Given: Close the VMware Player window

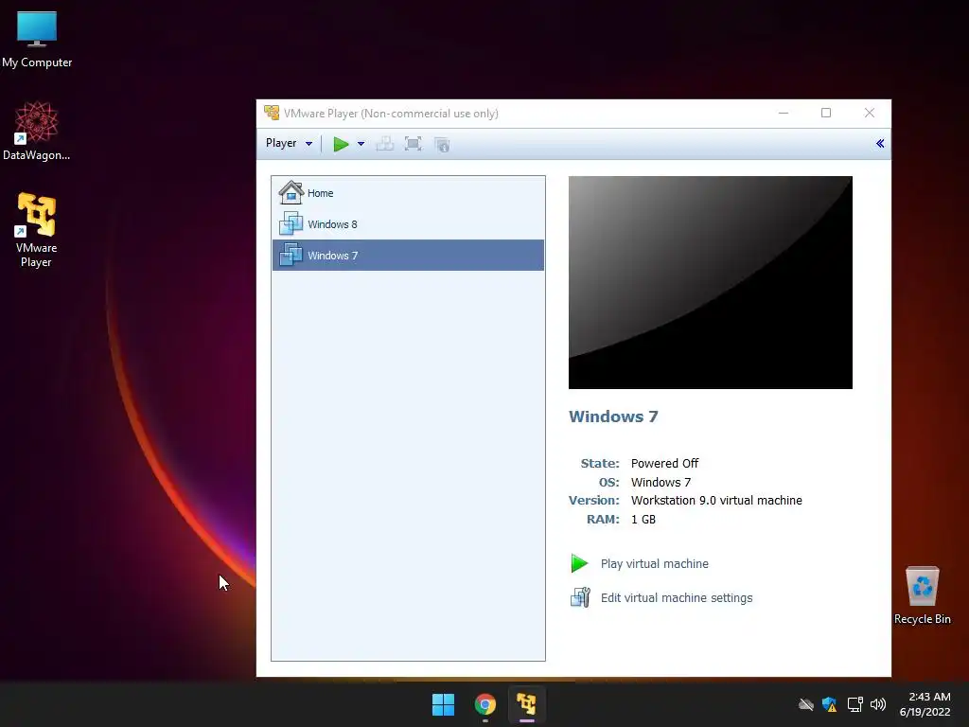Looking at the screenshot, I should click(x=870, y=113).
